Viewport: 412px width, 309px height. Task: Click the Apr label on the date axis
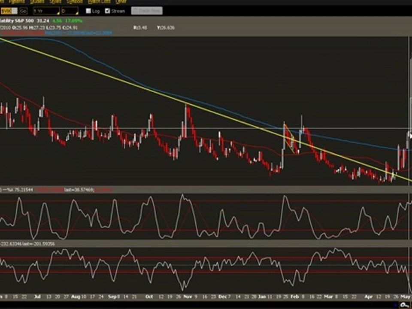[369, 297]
